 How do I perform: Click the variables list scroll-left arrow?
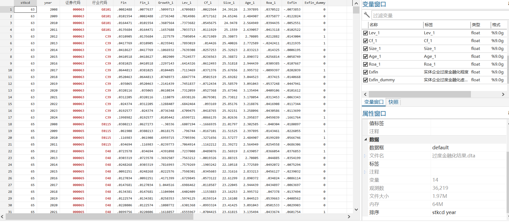point(365,94)
